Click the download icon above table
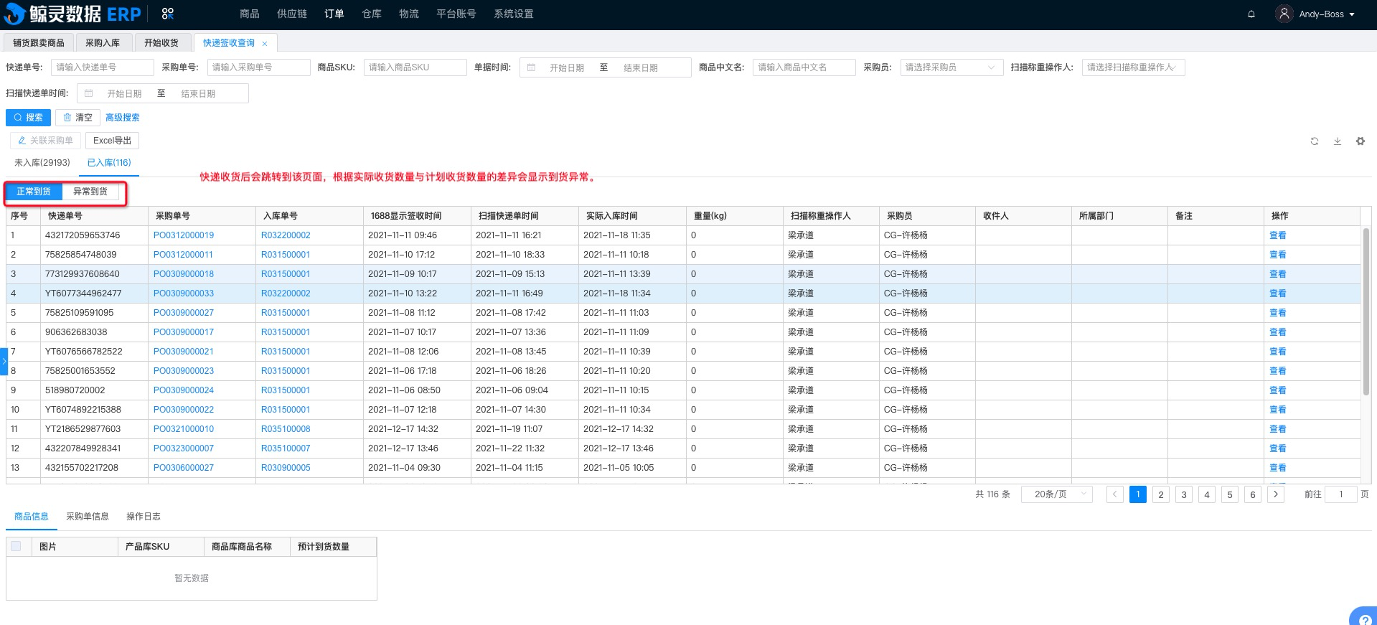This screenshot has width=1377, height=625. [x=1338, y=141]
